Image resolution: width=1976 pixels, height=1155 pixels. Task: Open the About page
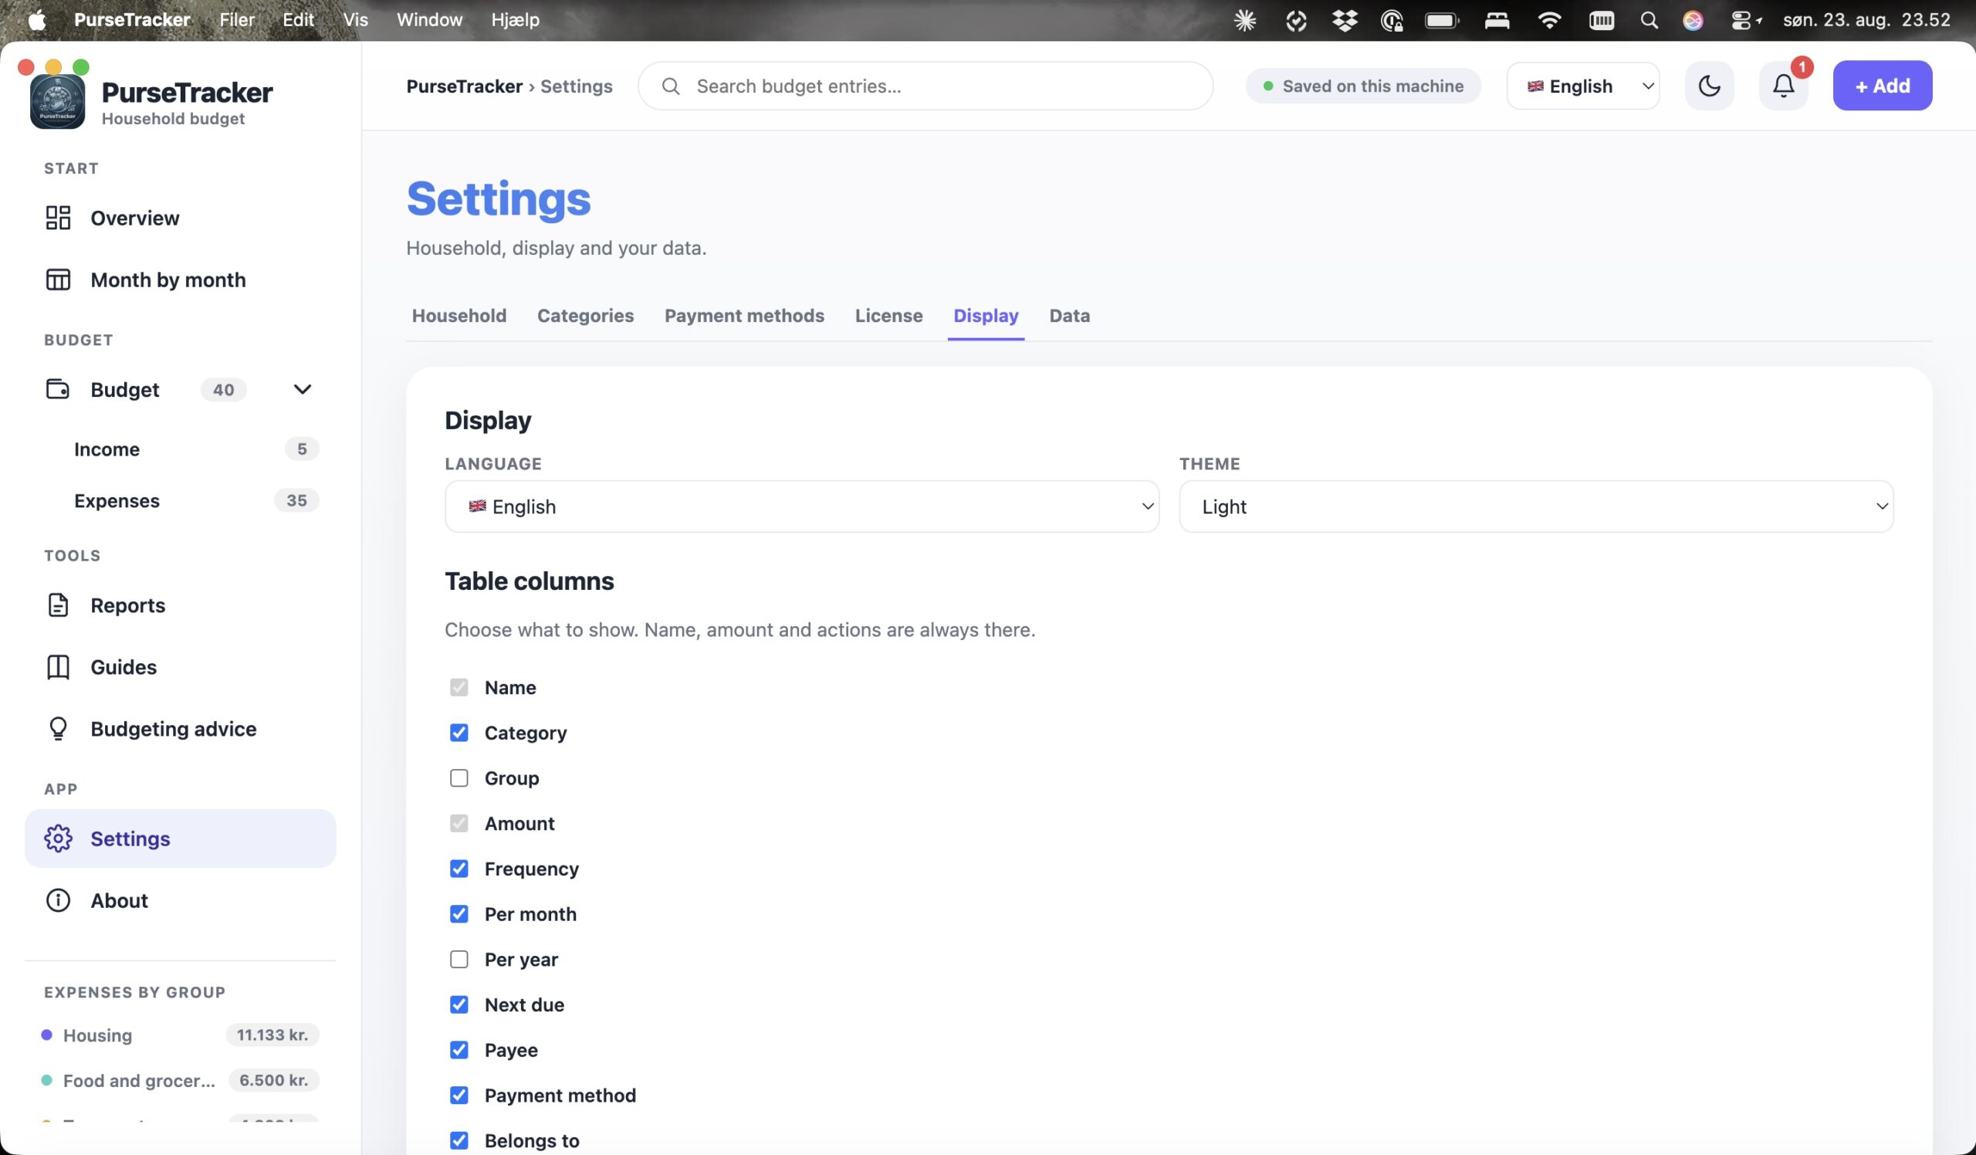point(181,900)
